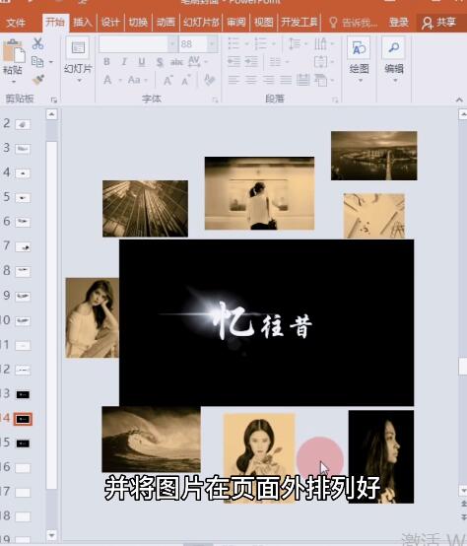Click the align text icon
This screenshot has width=467, height=546.
pos(320,62)
